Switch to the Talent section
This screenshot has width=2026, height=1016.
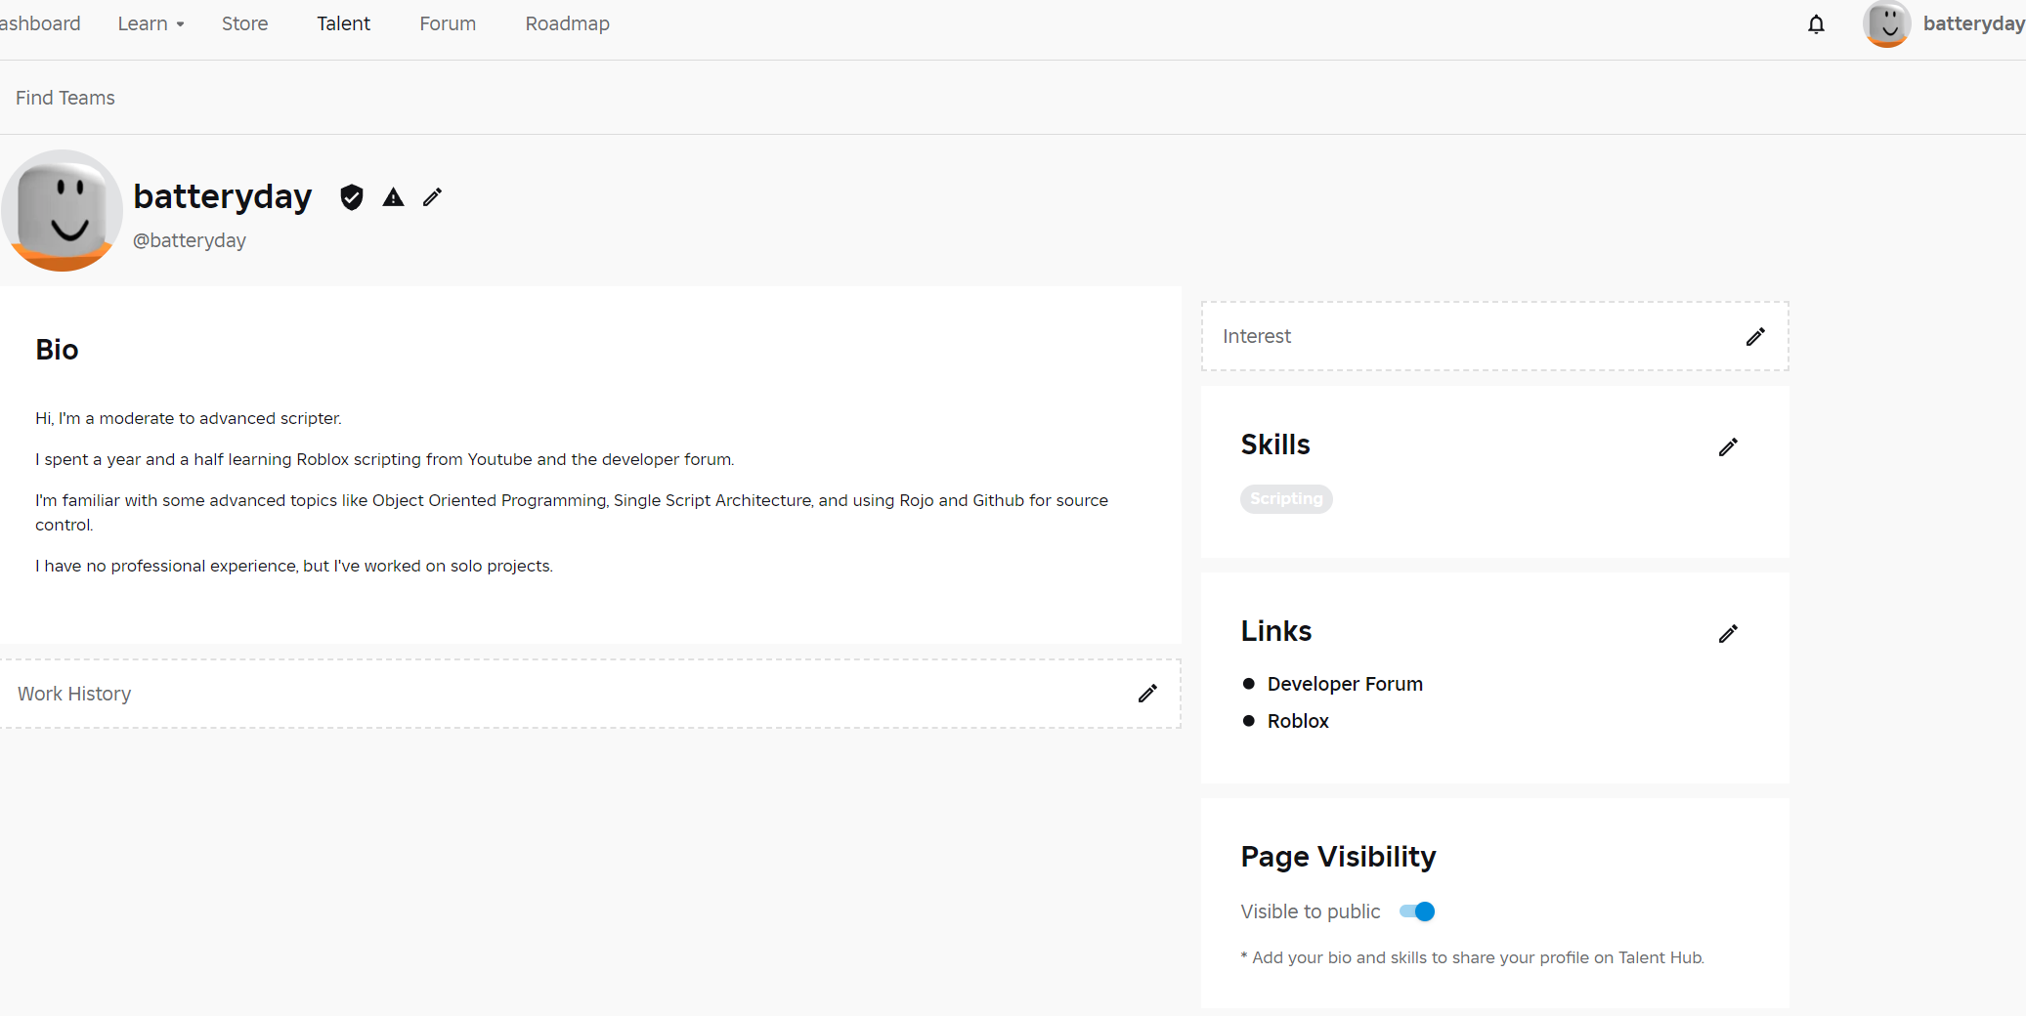pos(344,23)
